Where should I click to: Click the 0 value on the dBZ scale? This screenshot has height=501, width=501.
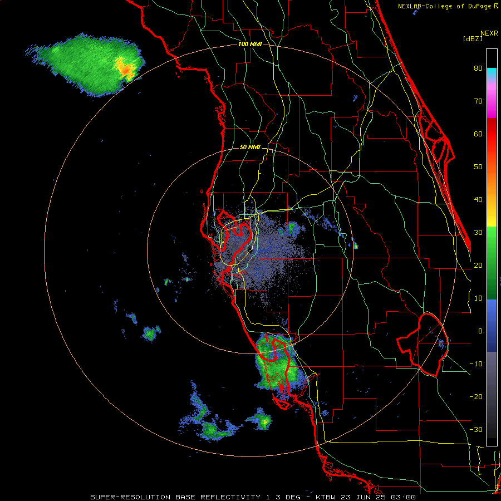(x=480, y=331)
